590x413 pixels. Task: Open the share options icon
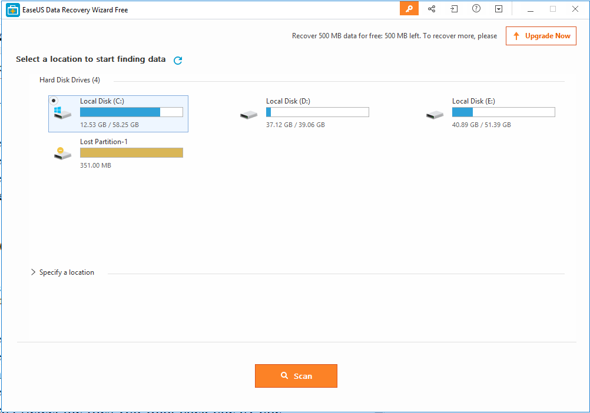[432, 8]
